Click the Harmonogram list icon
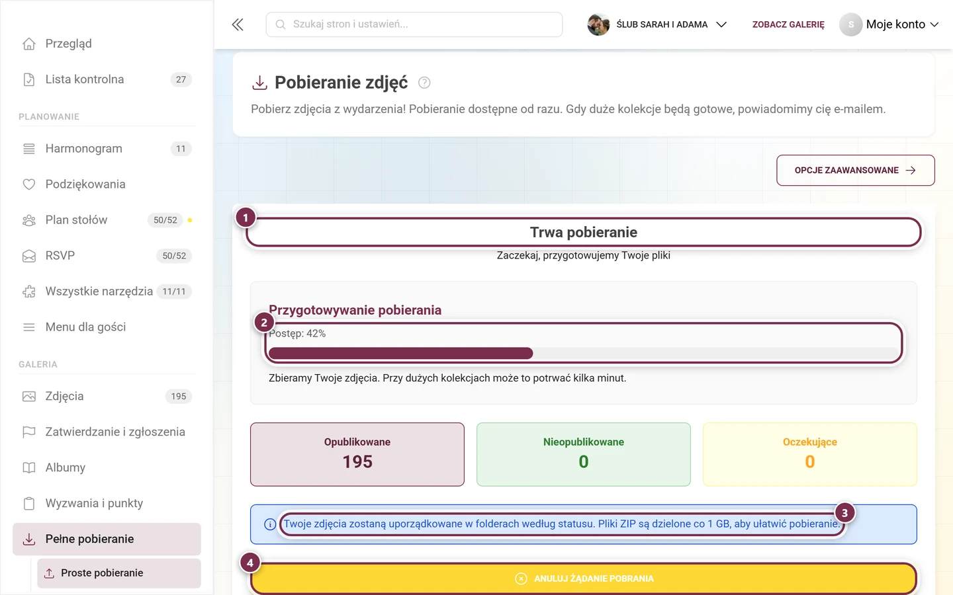 [x=29, y=149]
